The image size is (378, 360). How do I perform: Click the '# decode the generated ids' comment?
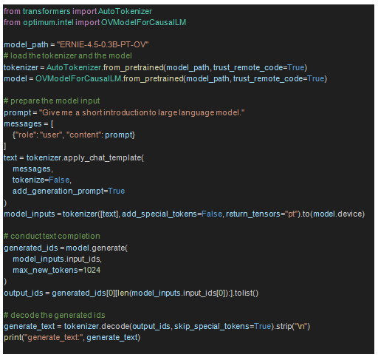55,316
